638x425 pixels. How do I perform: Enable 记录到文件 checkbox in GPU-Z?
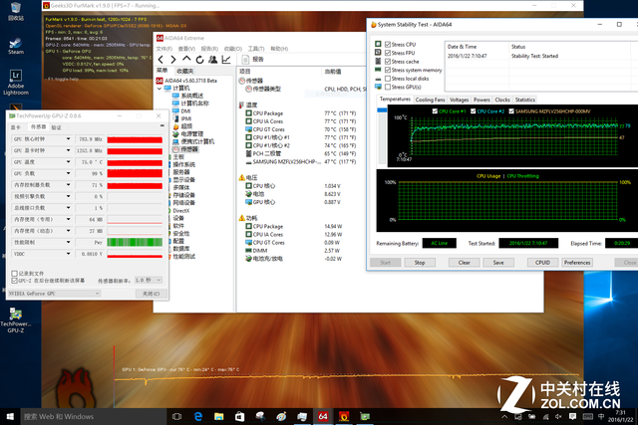click(x=15, y=274)
